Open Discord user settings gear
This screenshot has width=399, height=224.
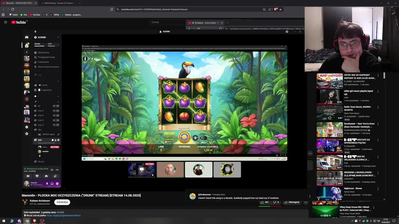click(x=57, y=184)
